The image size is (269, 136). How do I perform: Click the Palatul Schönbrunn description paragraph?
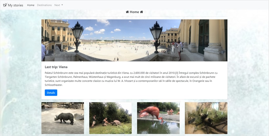pos(131,79)
